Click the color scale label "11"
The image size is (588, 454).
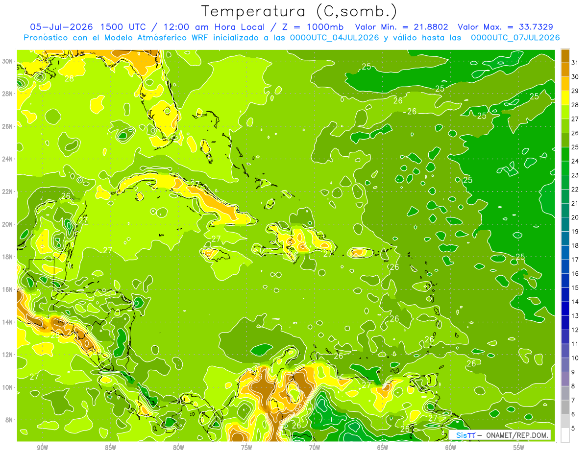(575, 344)
